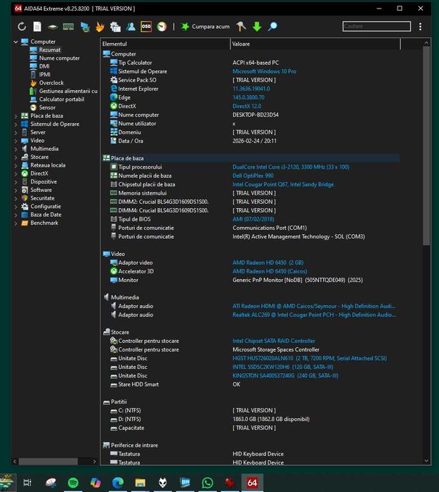Collapse the Computer tree node
439x492 pixels.
[x=15, y=41]
